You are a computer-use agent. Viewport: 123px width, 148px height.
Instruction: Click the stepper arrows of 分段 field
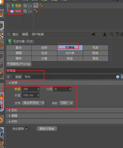[70, 89]
